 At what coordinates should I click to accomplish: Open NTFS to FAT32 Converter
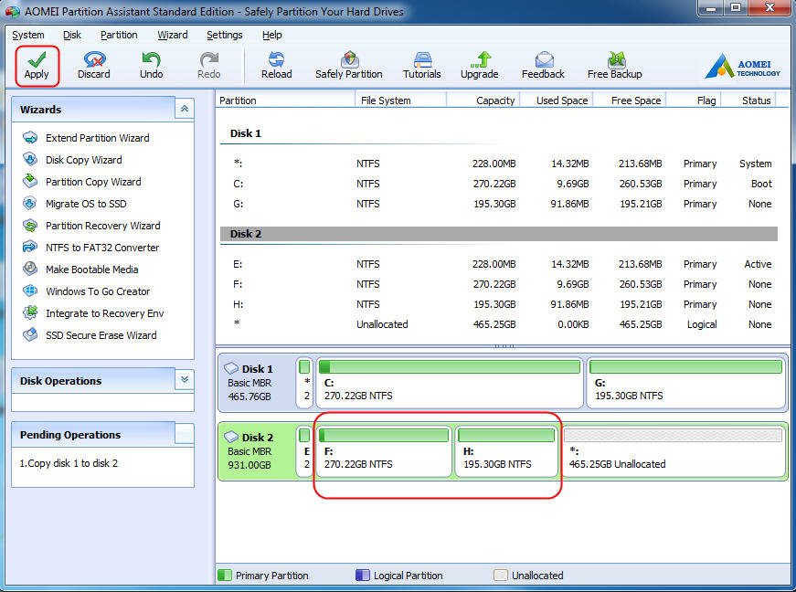click(102, 248)
